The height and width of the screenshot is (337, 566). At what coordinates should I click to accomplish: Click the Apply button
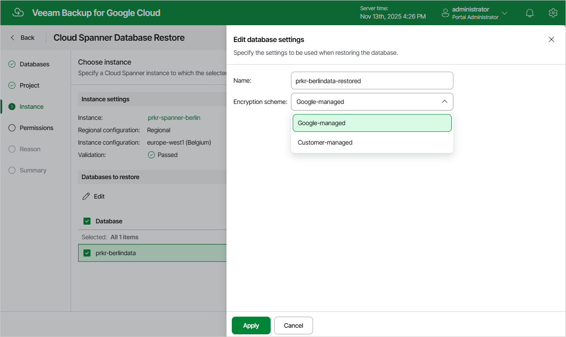[251, 326]
